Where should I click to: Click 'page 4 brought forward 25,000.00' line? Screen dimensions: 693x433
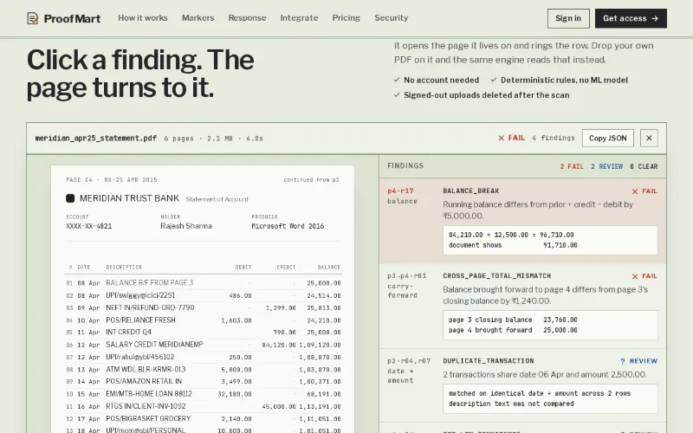pyautogui.click(x=513, y=330)
